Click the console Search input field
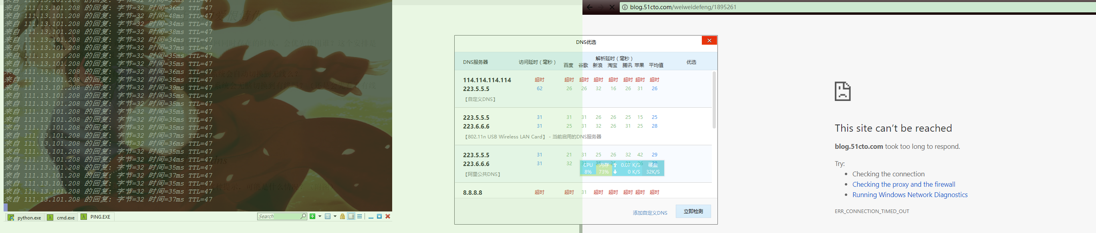1096x233 pixels. [278, 217]
